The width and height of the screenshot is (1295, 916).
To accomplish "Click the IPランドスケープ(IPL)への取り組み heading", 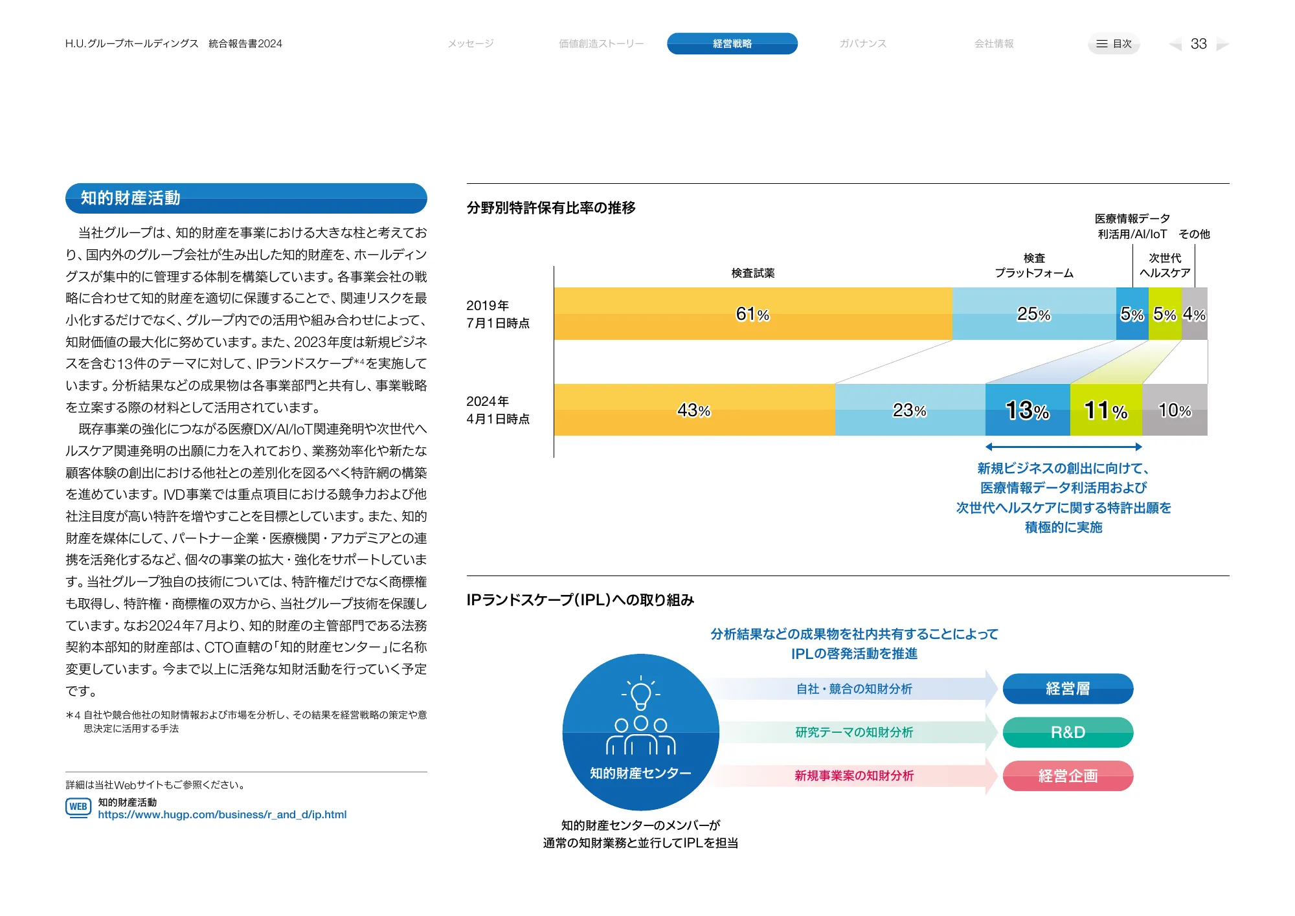I will 580,600.
